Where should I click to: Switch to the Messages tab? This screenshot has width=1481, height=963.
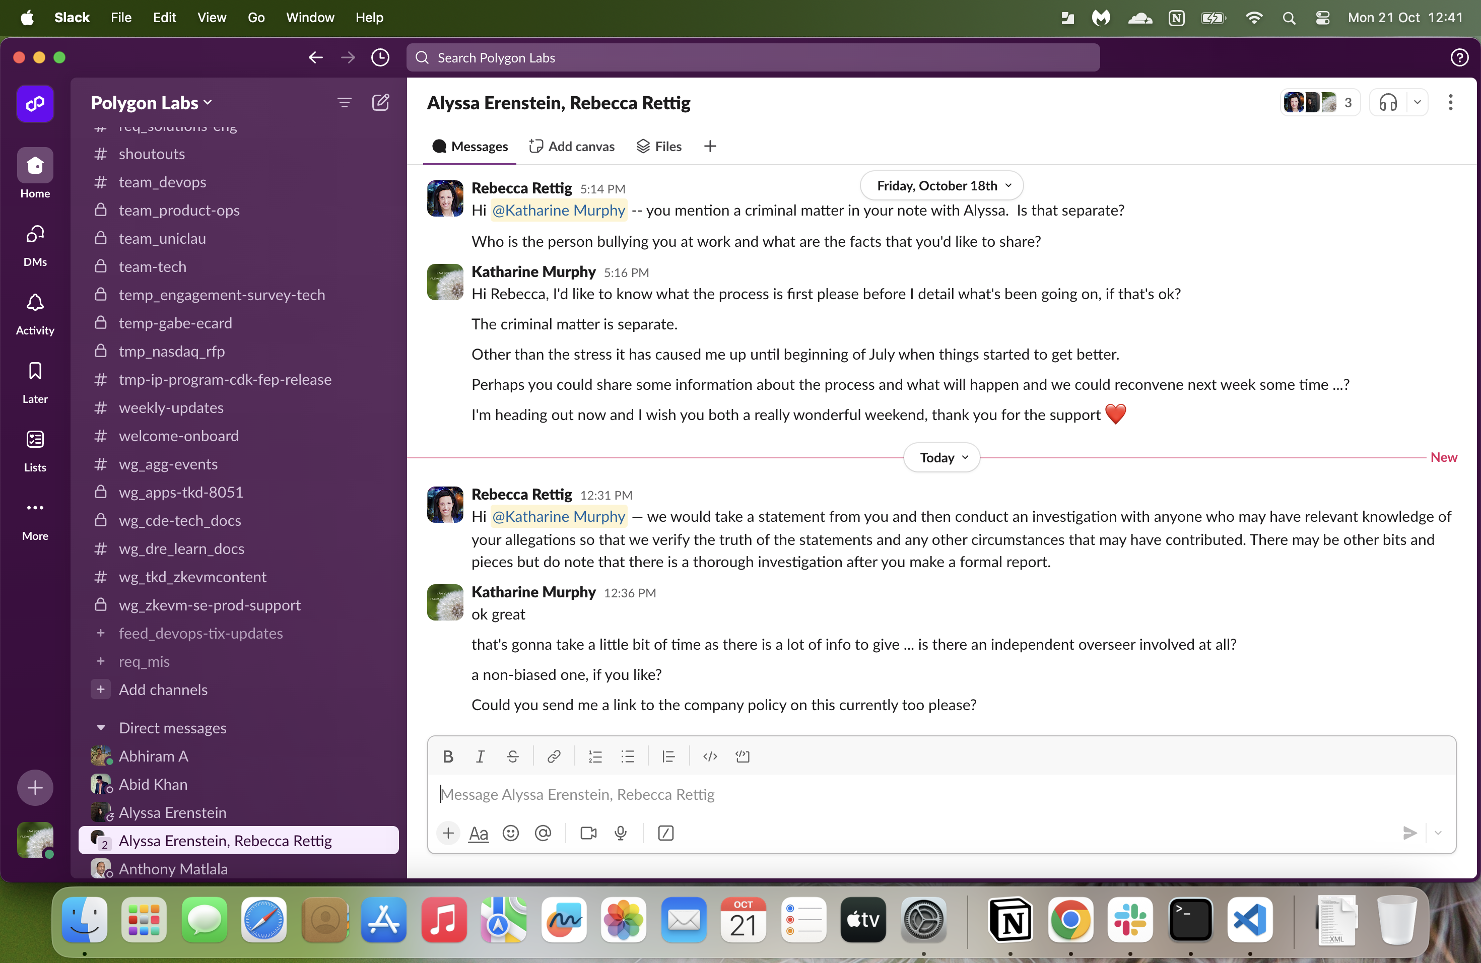click(x=470, y=146)
